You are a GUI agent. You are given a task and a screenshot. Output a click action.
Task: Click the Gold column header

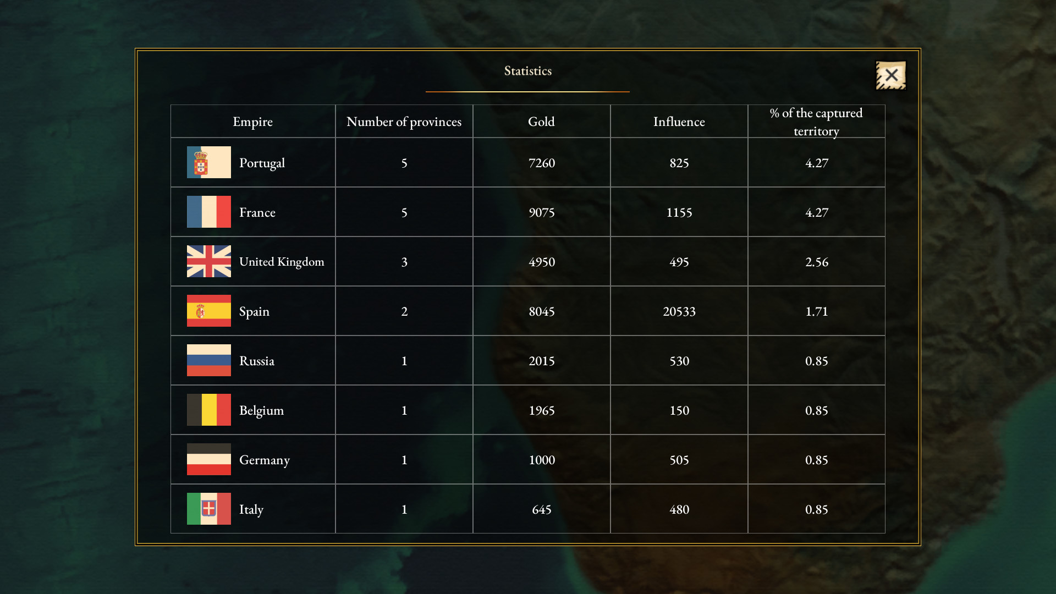pyautogui.click(x=541, y=122)
